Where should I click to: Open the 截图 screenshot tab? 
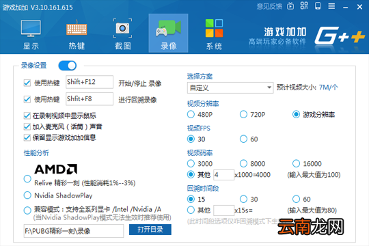pos(122,34)
